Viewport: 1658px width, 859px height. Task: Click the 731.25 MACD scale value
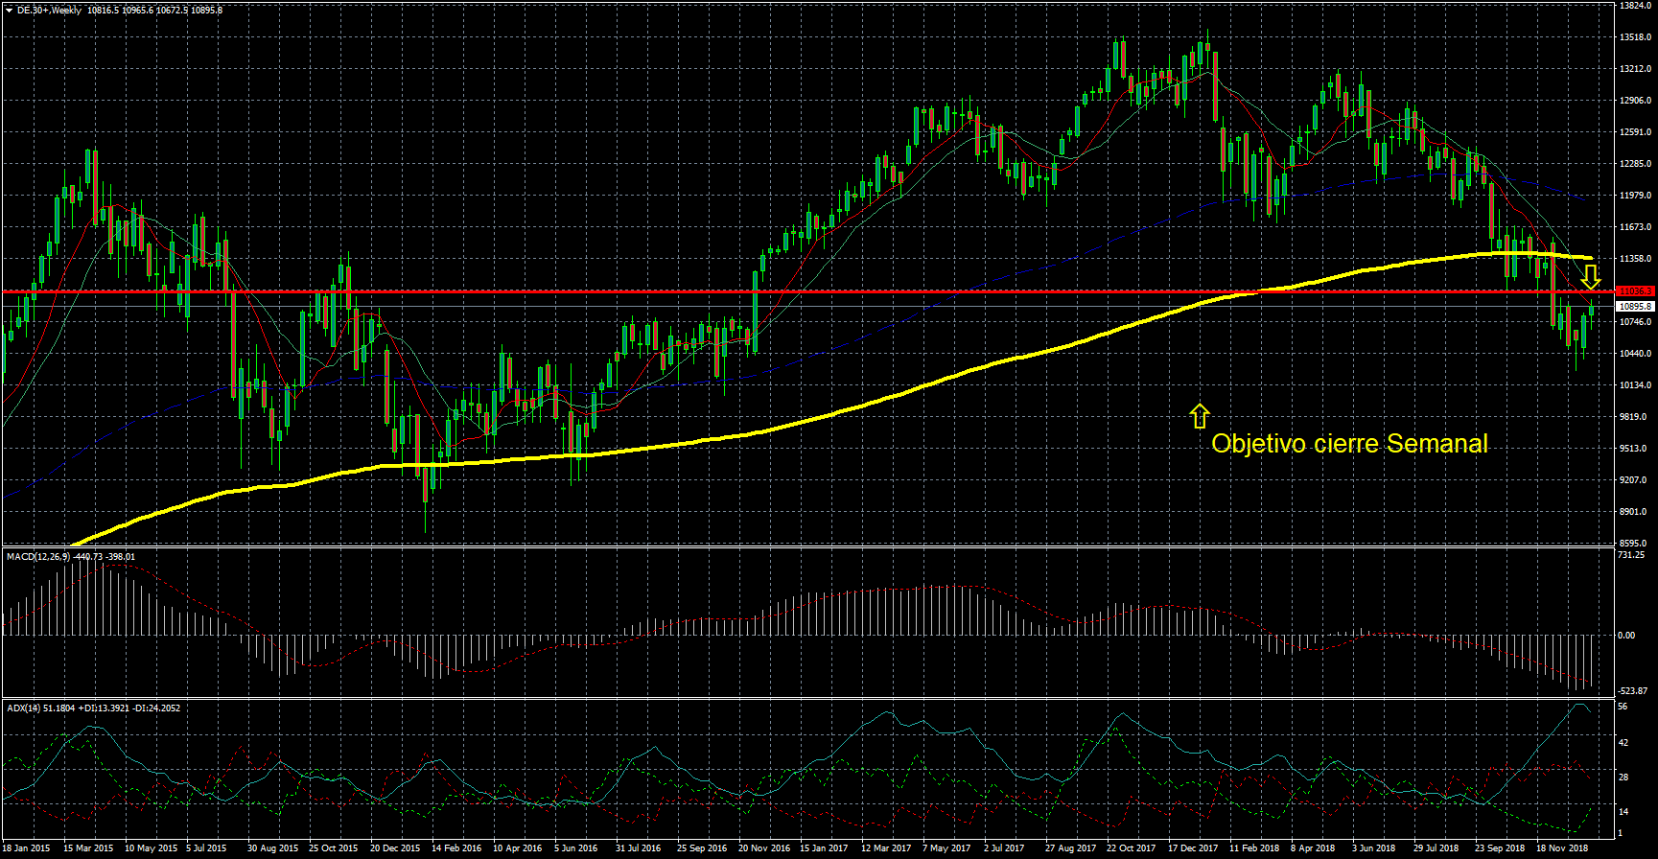(x=1630, y=555)
